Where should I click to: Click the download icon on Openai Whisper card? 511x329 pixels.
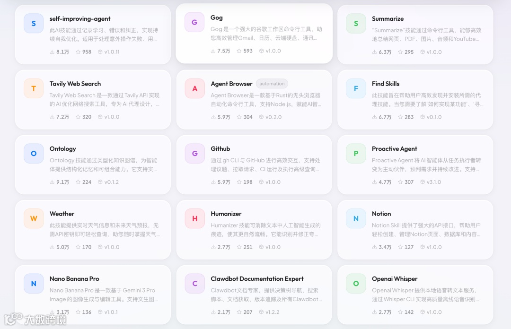374,312
